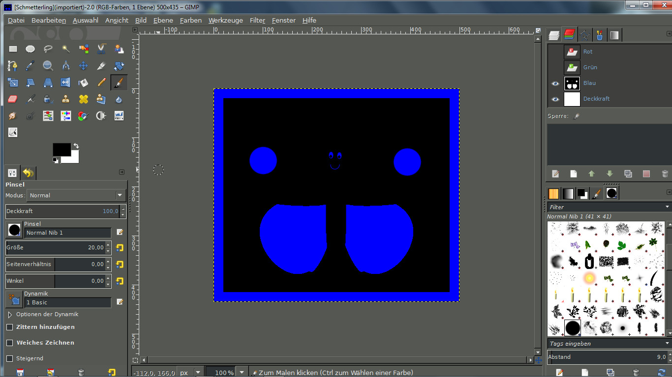Pick the Pencil tool
672x377 pixels.
click(x=101, y=82)
